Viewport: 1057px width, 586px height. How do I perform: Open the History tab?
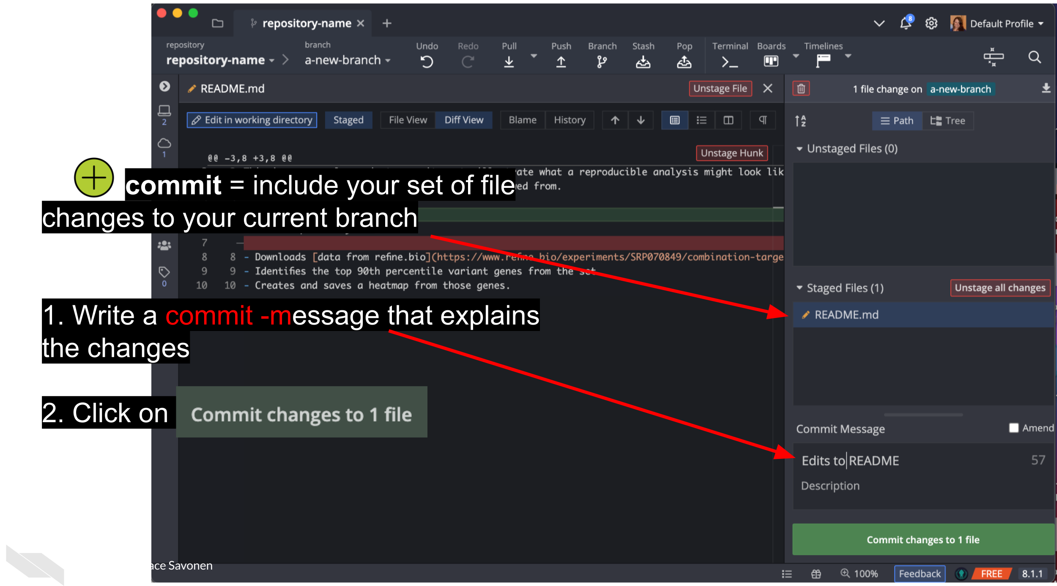pos(570,120)
